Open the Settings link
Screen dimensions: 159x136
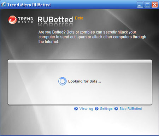tap(106, 109)
